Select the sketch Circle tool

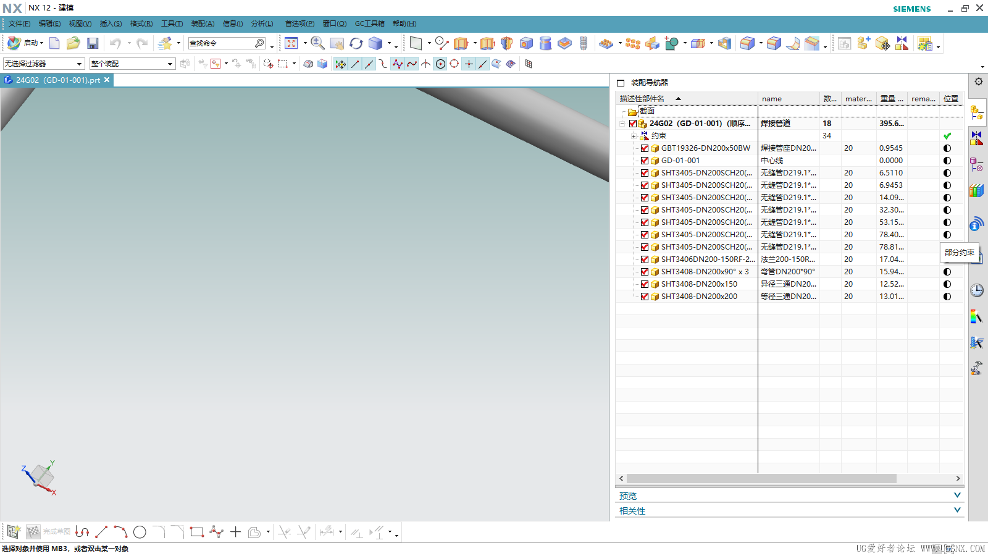pyautogui.click(x=140, y=532)
